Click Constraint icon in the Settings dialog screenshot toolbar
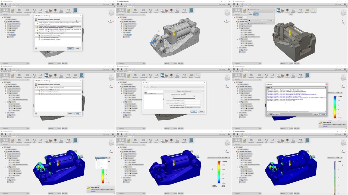 point(143,75)
